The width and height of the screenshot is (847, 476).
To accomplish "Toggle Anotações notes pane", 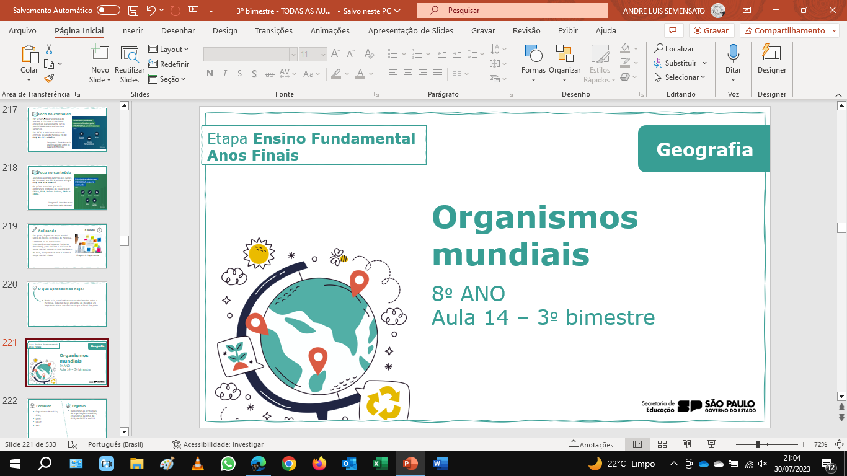I will tap(591, 444).
